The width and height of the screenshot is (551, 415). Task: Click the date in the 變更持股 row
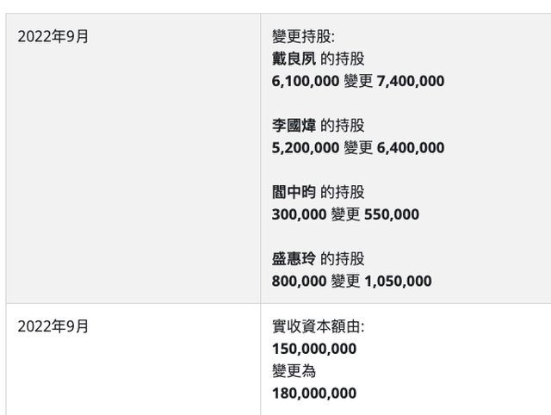(53, 37)
